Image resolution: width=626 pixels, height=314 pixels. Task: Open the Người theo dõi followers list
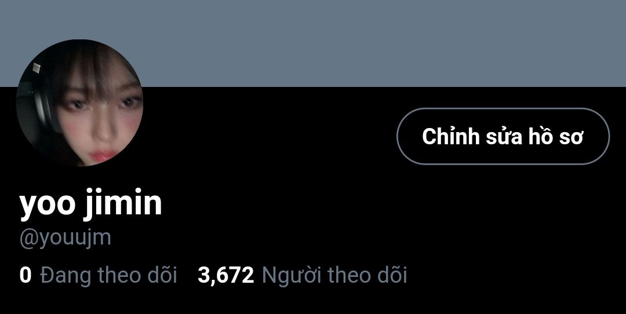click(x=302, y=276)
